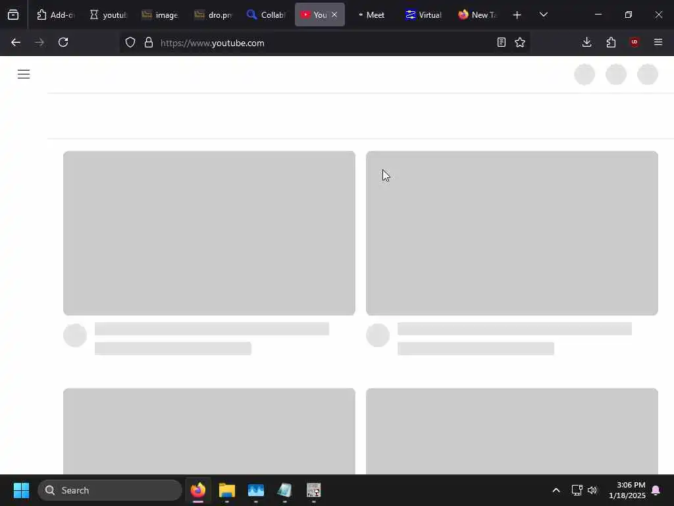Screen dimensions: 674x506
Task: Focus the youtube.com address bar
Action: pyautogui.click(x=325, y=43)
